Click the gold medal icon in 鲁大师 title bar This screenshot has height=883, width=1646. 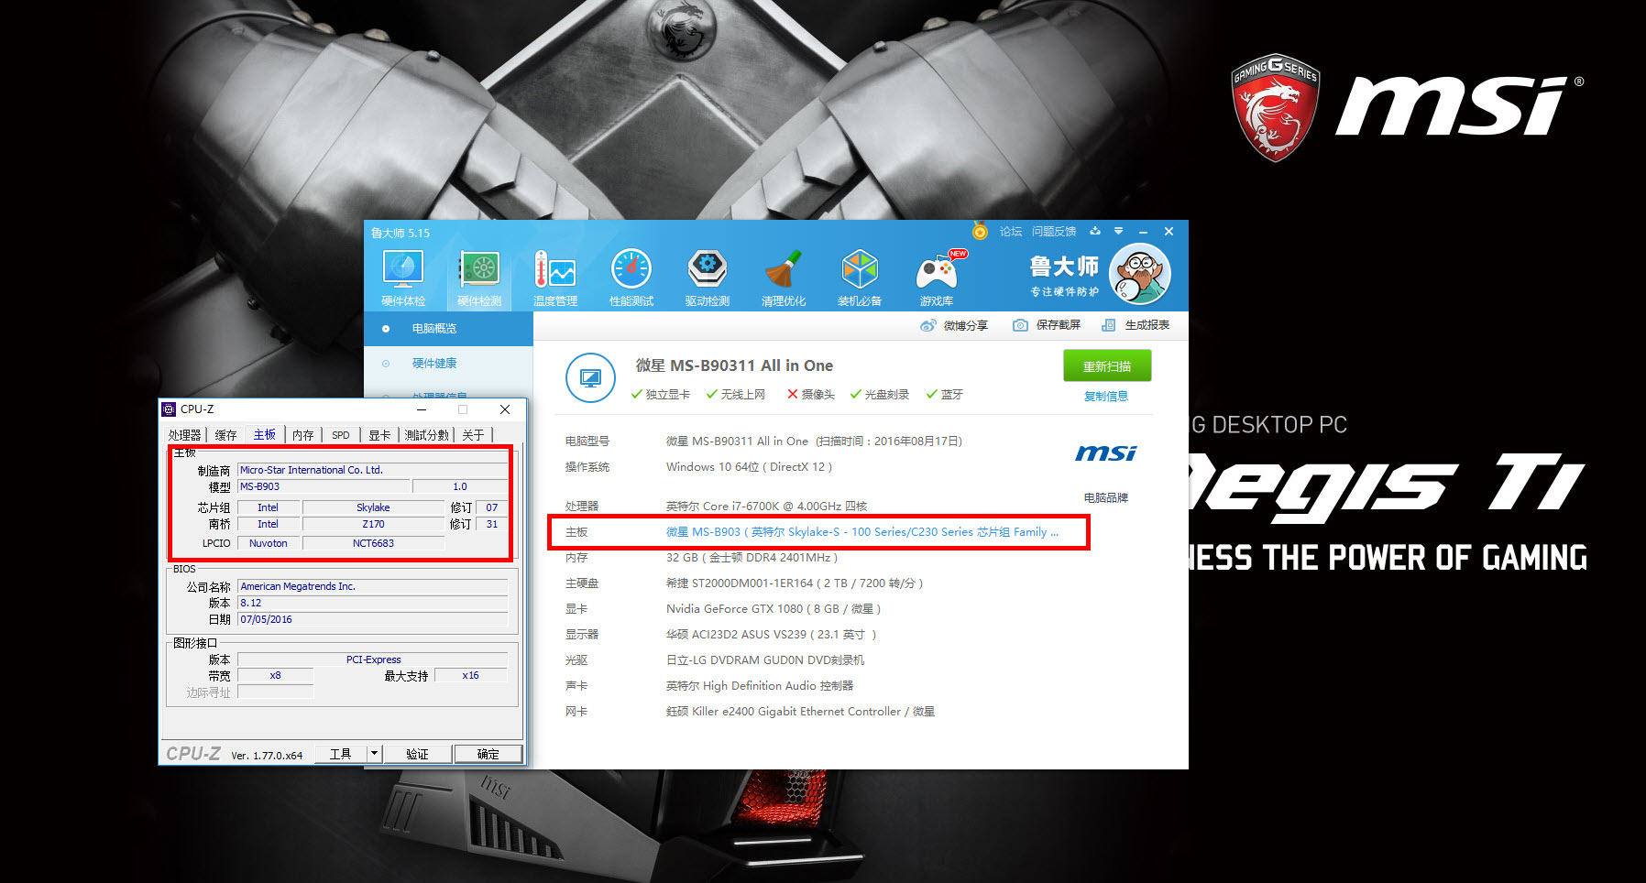click(x=980, y=231)
